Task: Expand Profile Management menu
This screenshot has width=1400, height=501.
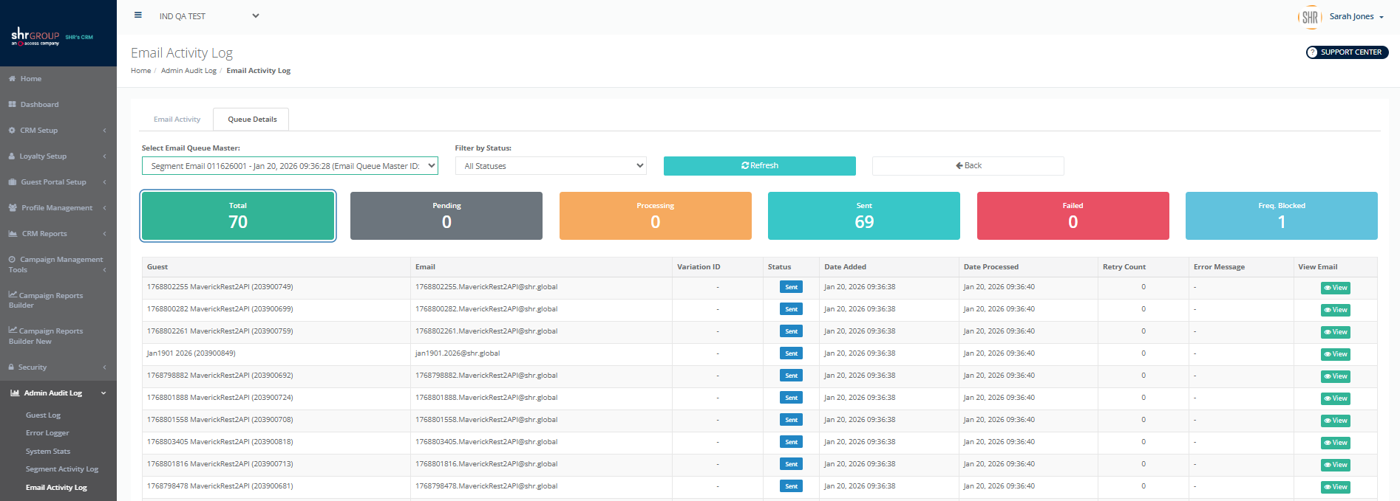Action: pyautogui.click(x=58, y=208)
